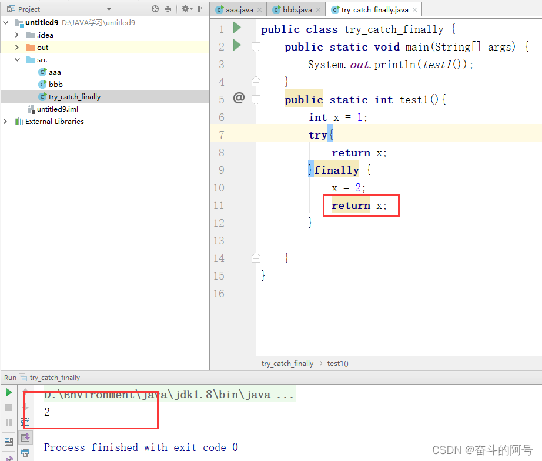Screen dimensions: 542x461
Task: Click 'int x = 1;' on line 6
Action: (337, 117)
